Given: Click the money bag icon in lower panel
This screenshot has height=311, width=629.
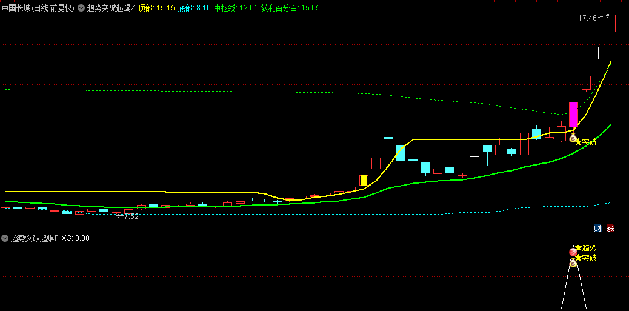Looking at the screenshot, I should pos(573,263).
